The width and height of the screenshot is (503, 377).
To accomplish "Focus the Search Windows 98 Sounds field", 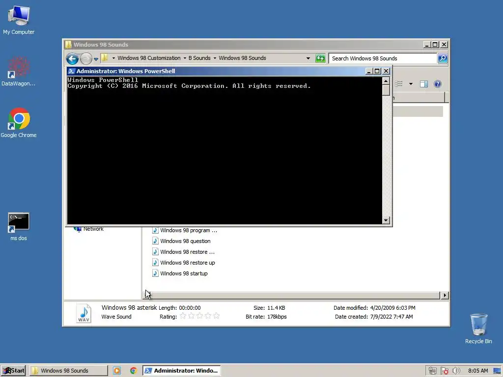I will pyautogui.click(x=383, y=58).
